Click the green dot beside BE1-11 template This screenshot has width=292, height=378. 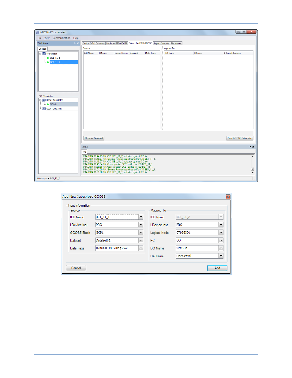(48, 104)
